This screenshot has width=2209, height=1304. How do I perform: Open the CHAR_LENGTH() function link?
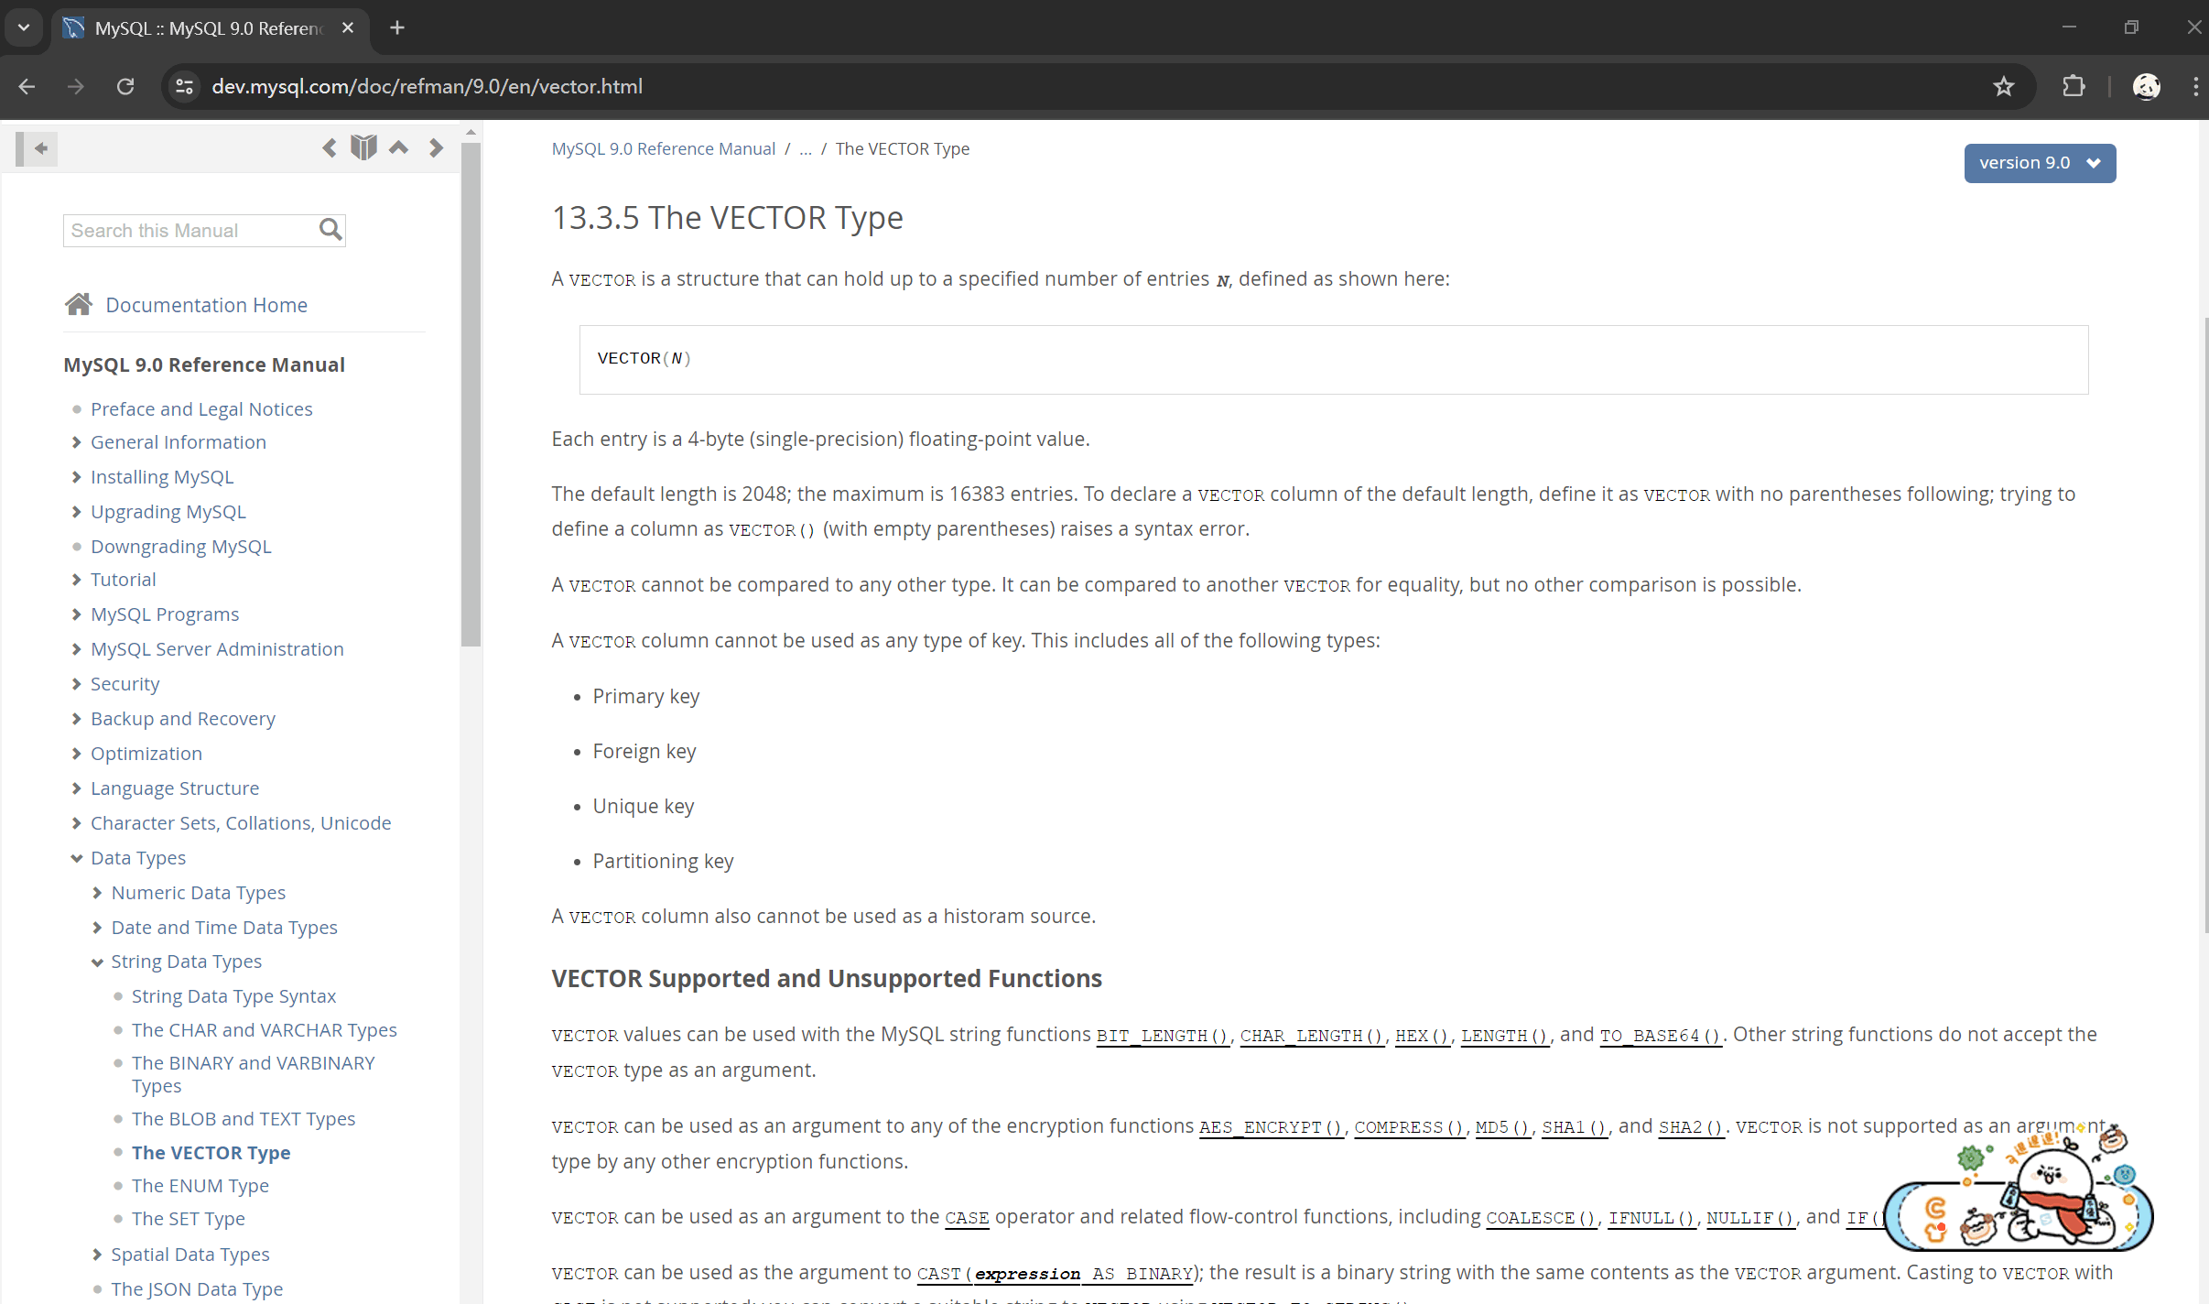click(x=1312, y=1036)
